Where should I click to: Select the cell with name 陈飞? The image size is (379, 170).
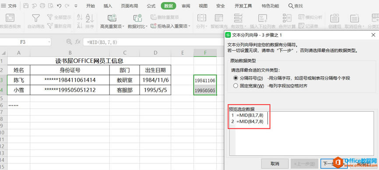(x=19, y=80)
